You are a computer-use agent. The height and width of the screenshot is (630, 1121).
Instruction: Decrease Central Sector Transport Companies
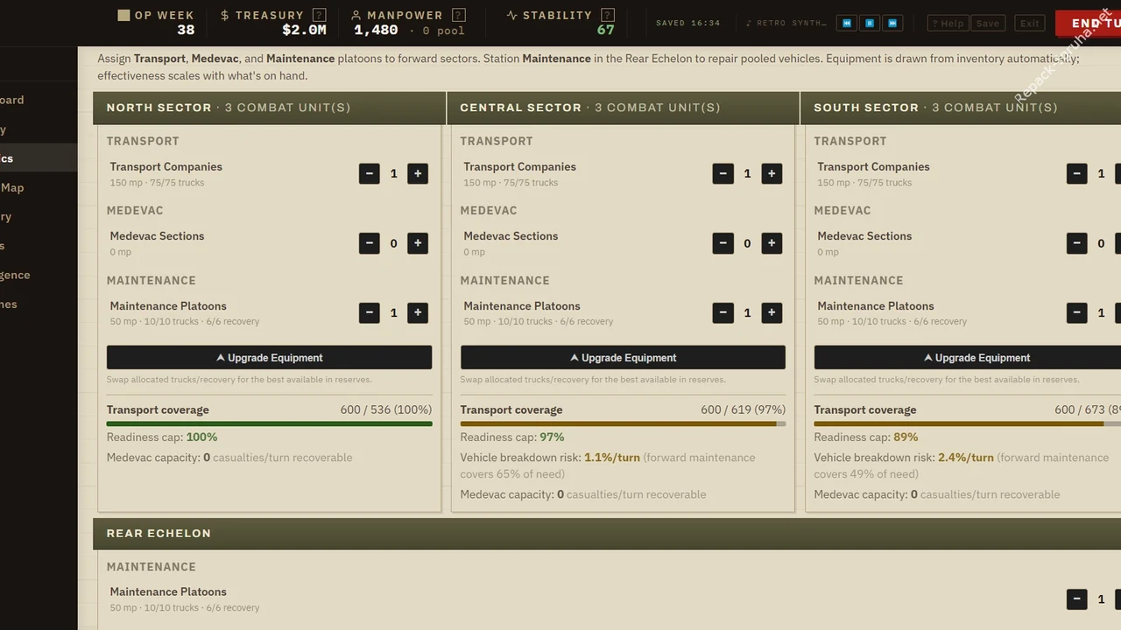click(723, 173)
